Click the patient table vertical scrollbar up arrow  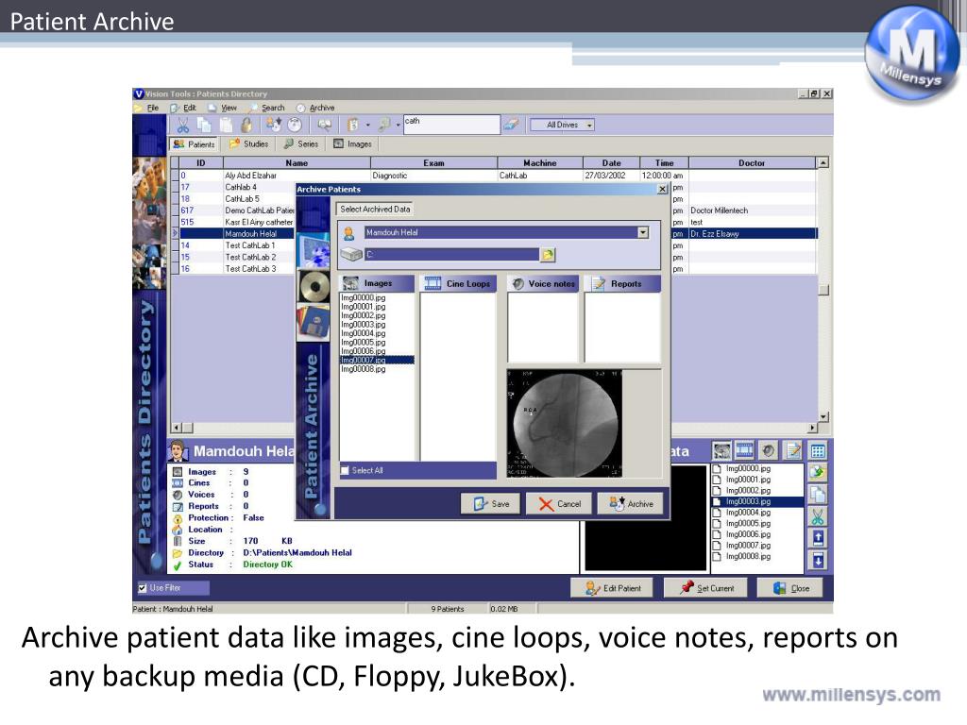click(823, 162)
